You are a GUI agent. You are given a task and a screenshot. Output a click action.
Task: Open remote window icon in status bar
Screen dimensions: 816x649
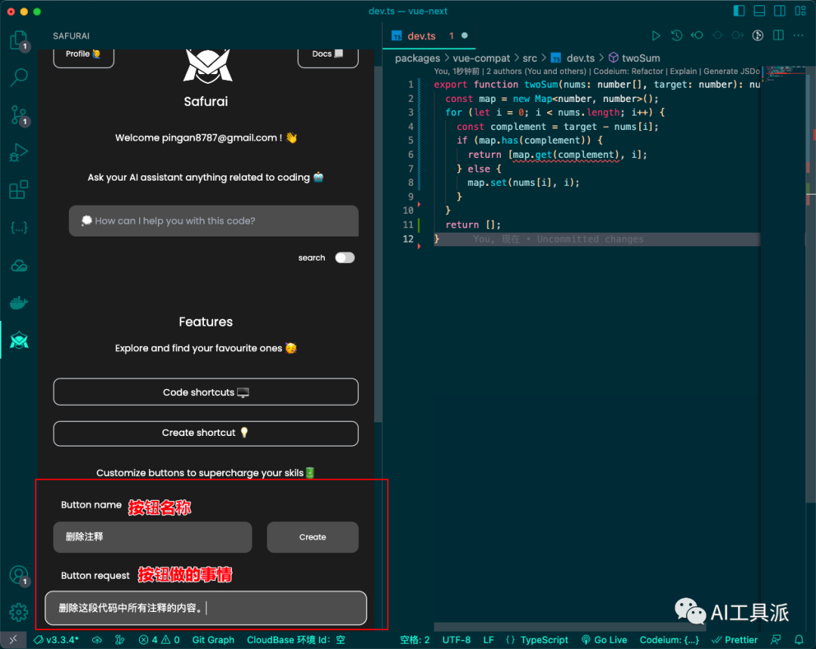(x=13, y=640)
